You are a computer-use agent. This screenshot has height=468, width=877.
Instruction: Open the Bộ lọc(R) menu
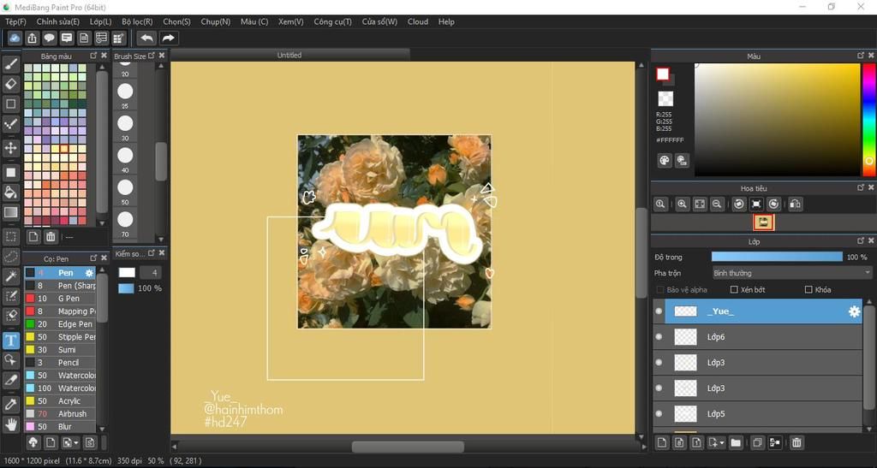137,21
